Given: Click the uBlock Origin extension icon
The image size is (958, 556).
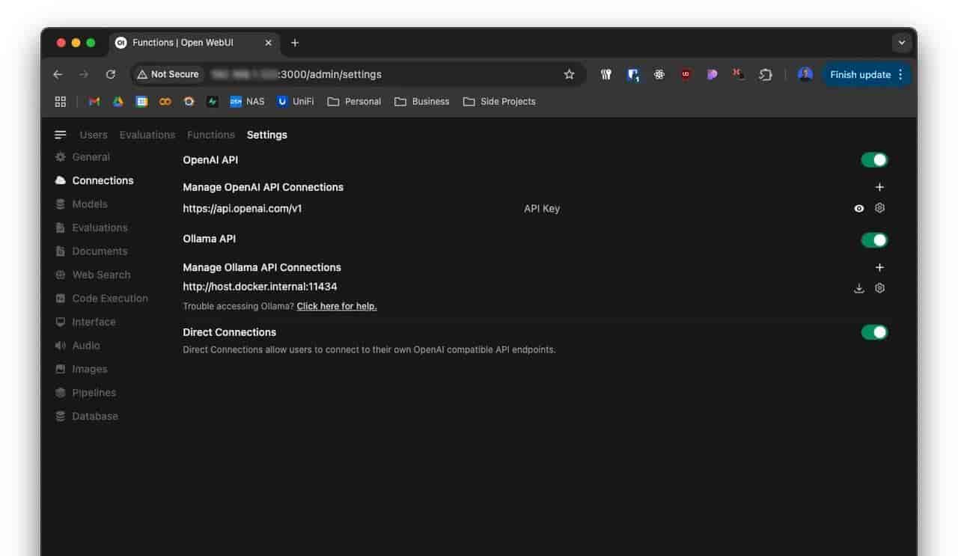Looking at the screenshot, I should tap(686, 74).
